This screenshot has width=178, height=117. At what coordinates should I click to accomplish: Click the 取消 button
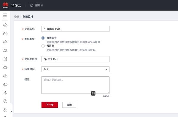click(69, 105)
